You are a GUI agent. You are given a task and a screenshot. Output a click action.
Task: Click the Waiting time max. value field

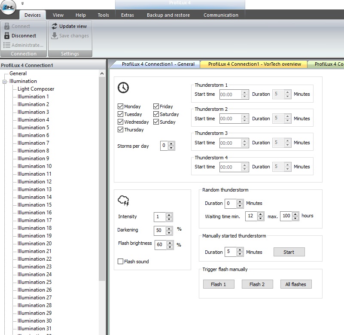[x=286, y=216]
